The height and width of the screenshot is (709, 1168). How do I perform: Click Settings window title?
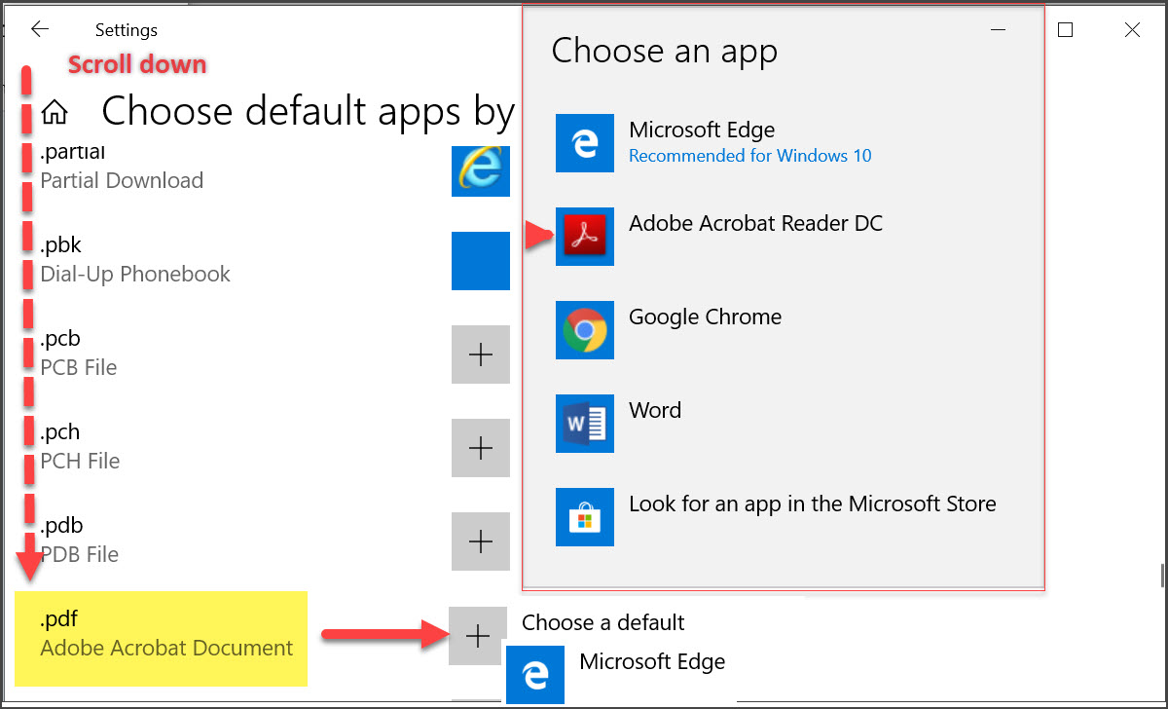(127, 31)
